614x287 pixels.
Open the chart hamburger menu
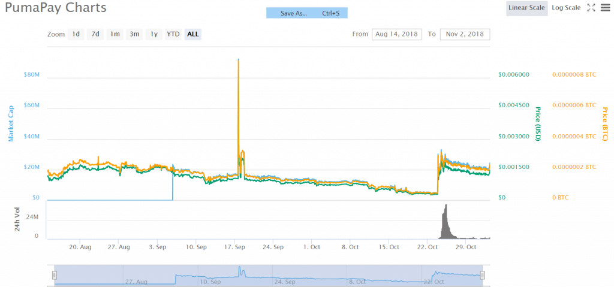604,8
